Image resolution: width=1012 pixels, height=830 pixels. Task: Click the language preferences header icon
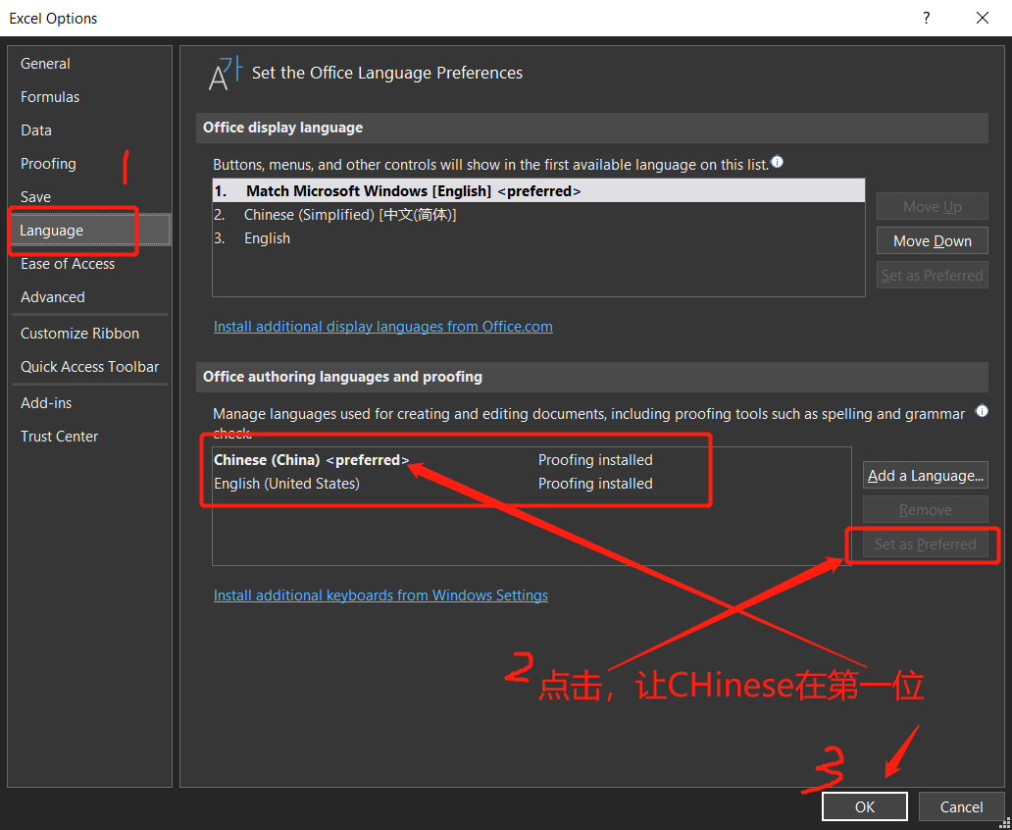226,74
